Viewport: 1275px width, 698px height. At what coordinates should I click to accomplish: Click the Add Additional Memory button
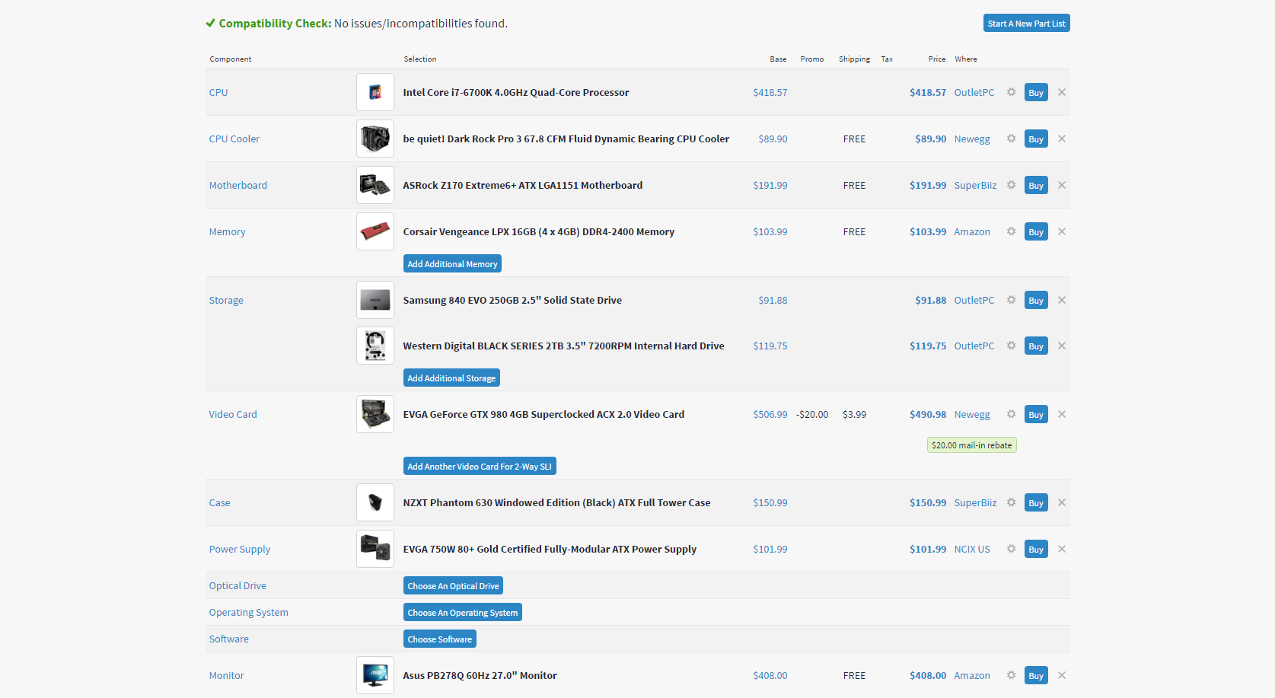click(x=452, y=264)
